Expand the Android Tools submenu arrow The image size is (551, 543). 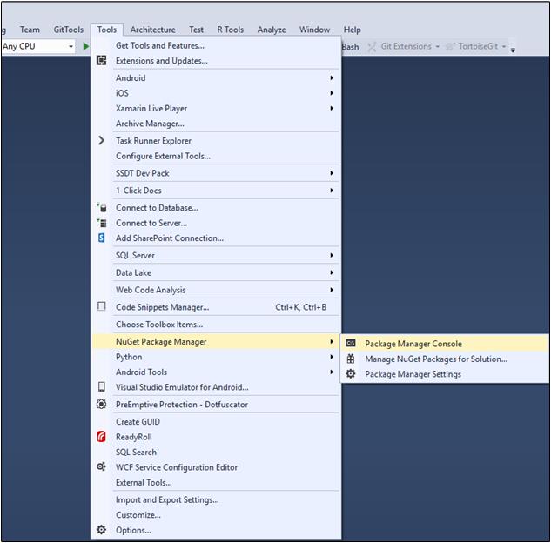[x=332, y=372]
